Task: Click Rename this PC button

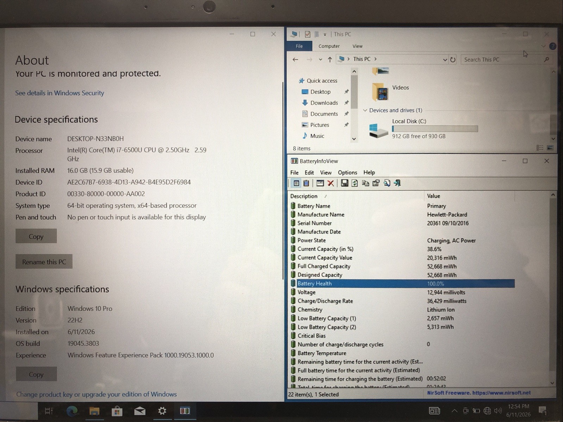Action: click(44, 262)
